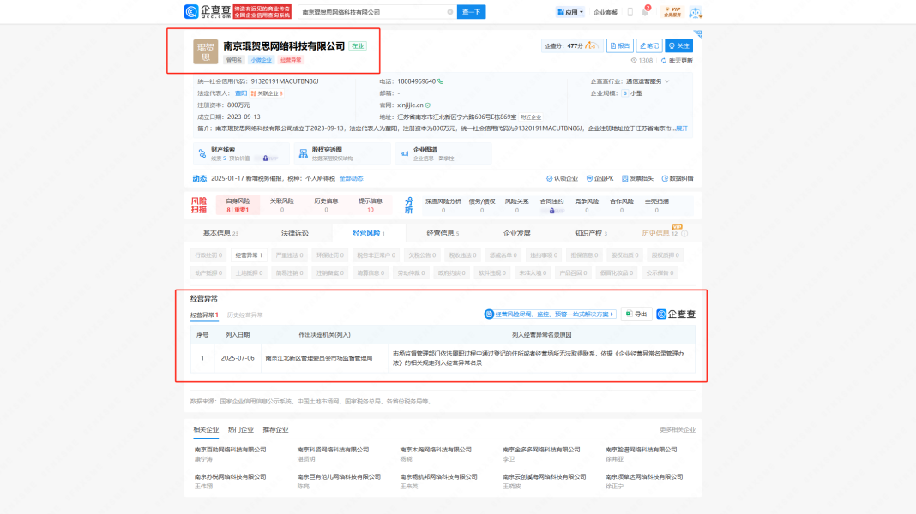916x514 pixels.
Task: Open the 应用 dropdown menu
Action: tap(570, 12)
